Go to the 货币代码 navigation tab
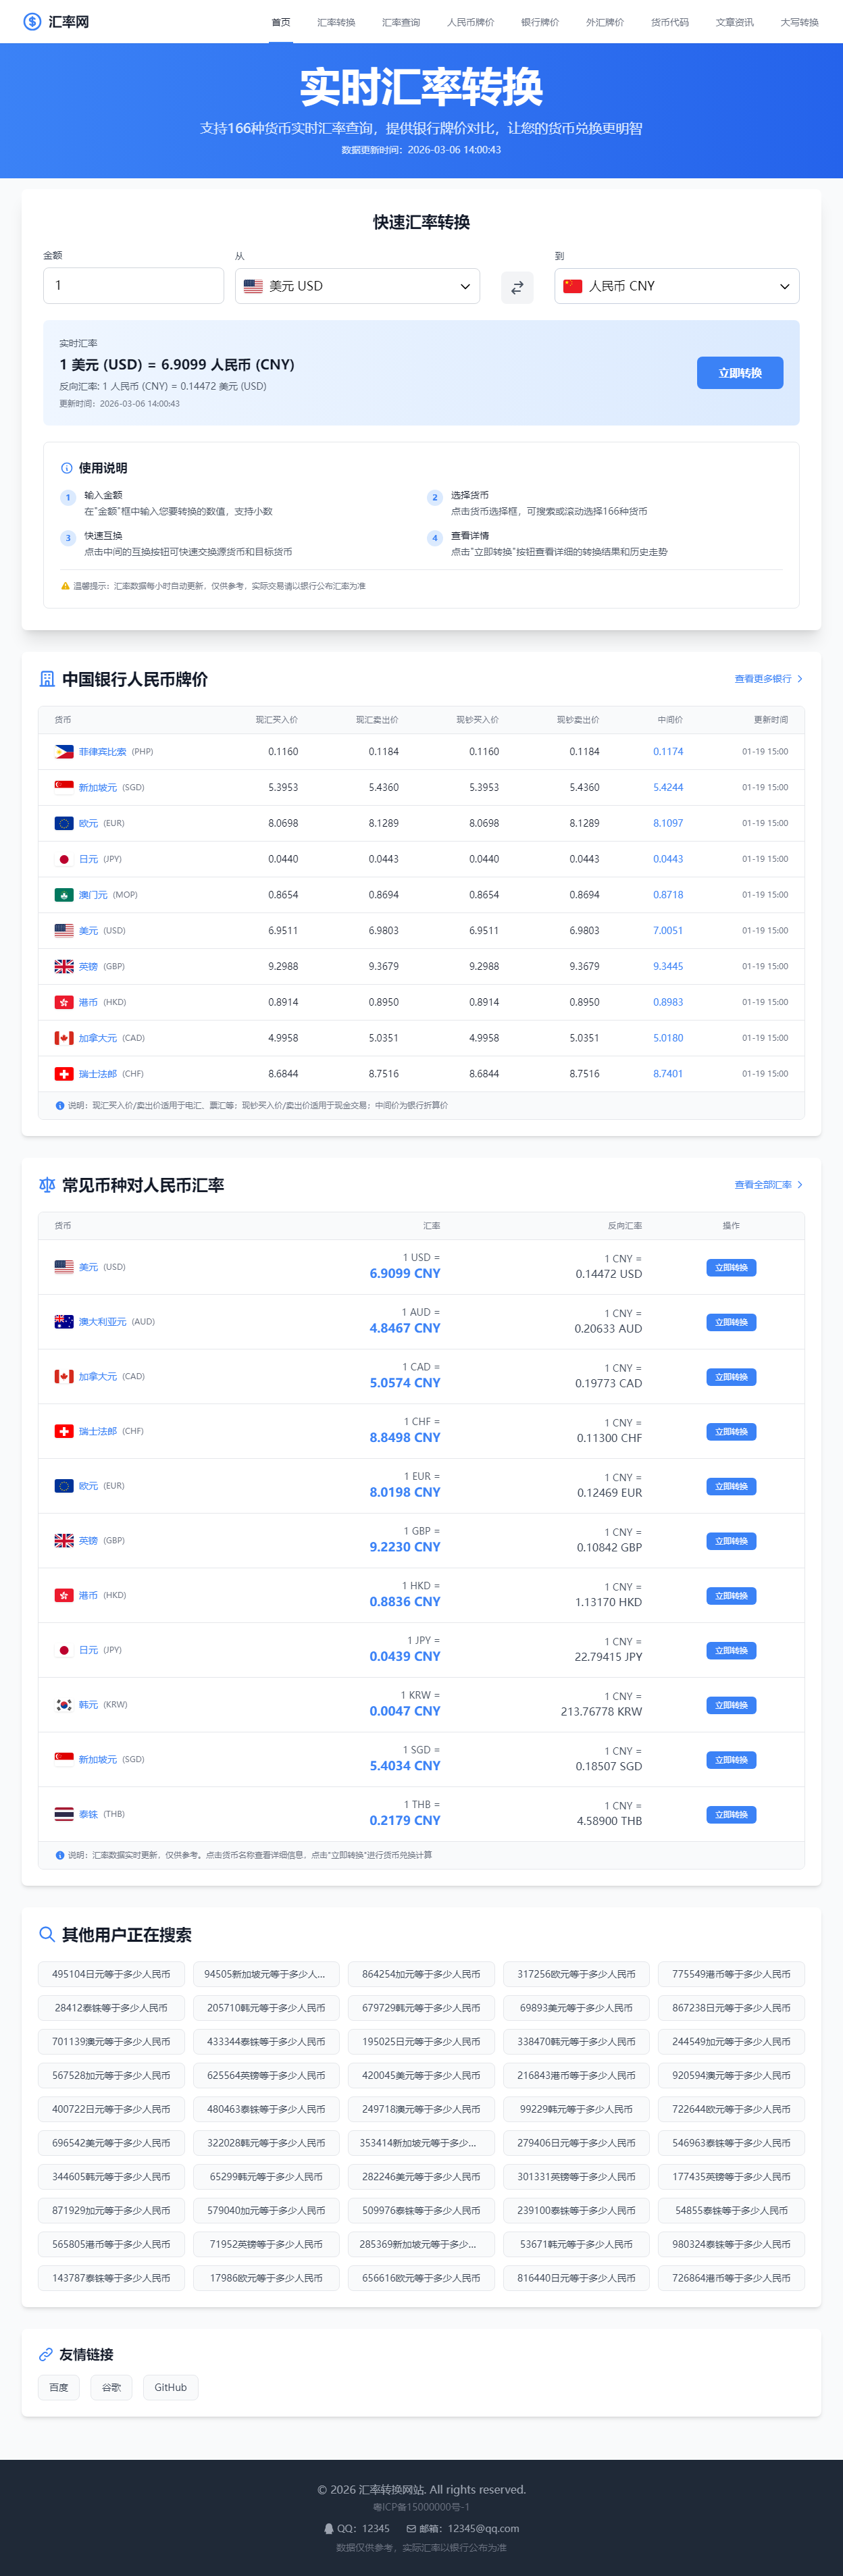Image resolution: width=843 pixels, height=2576 pixels. pyautogui.click(x=669, y=22)
